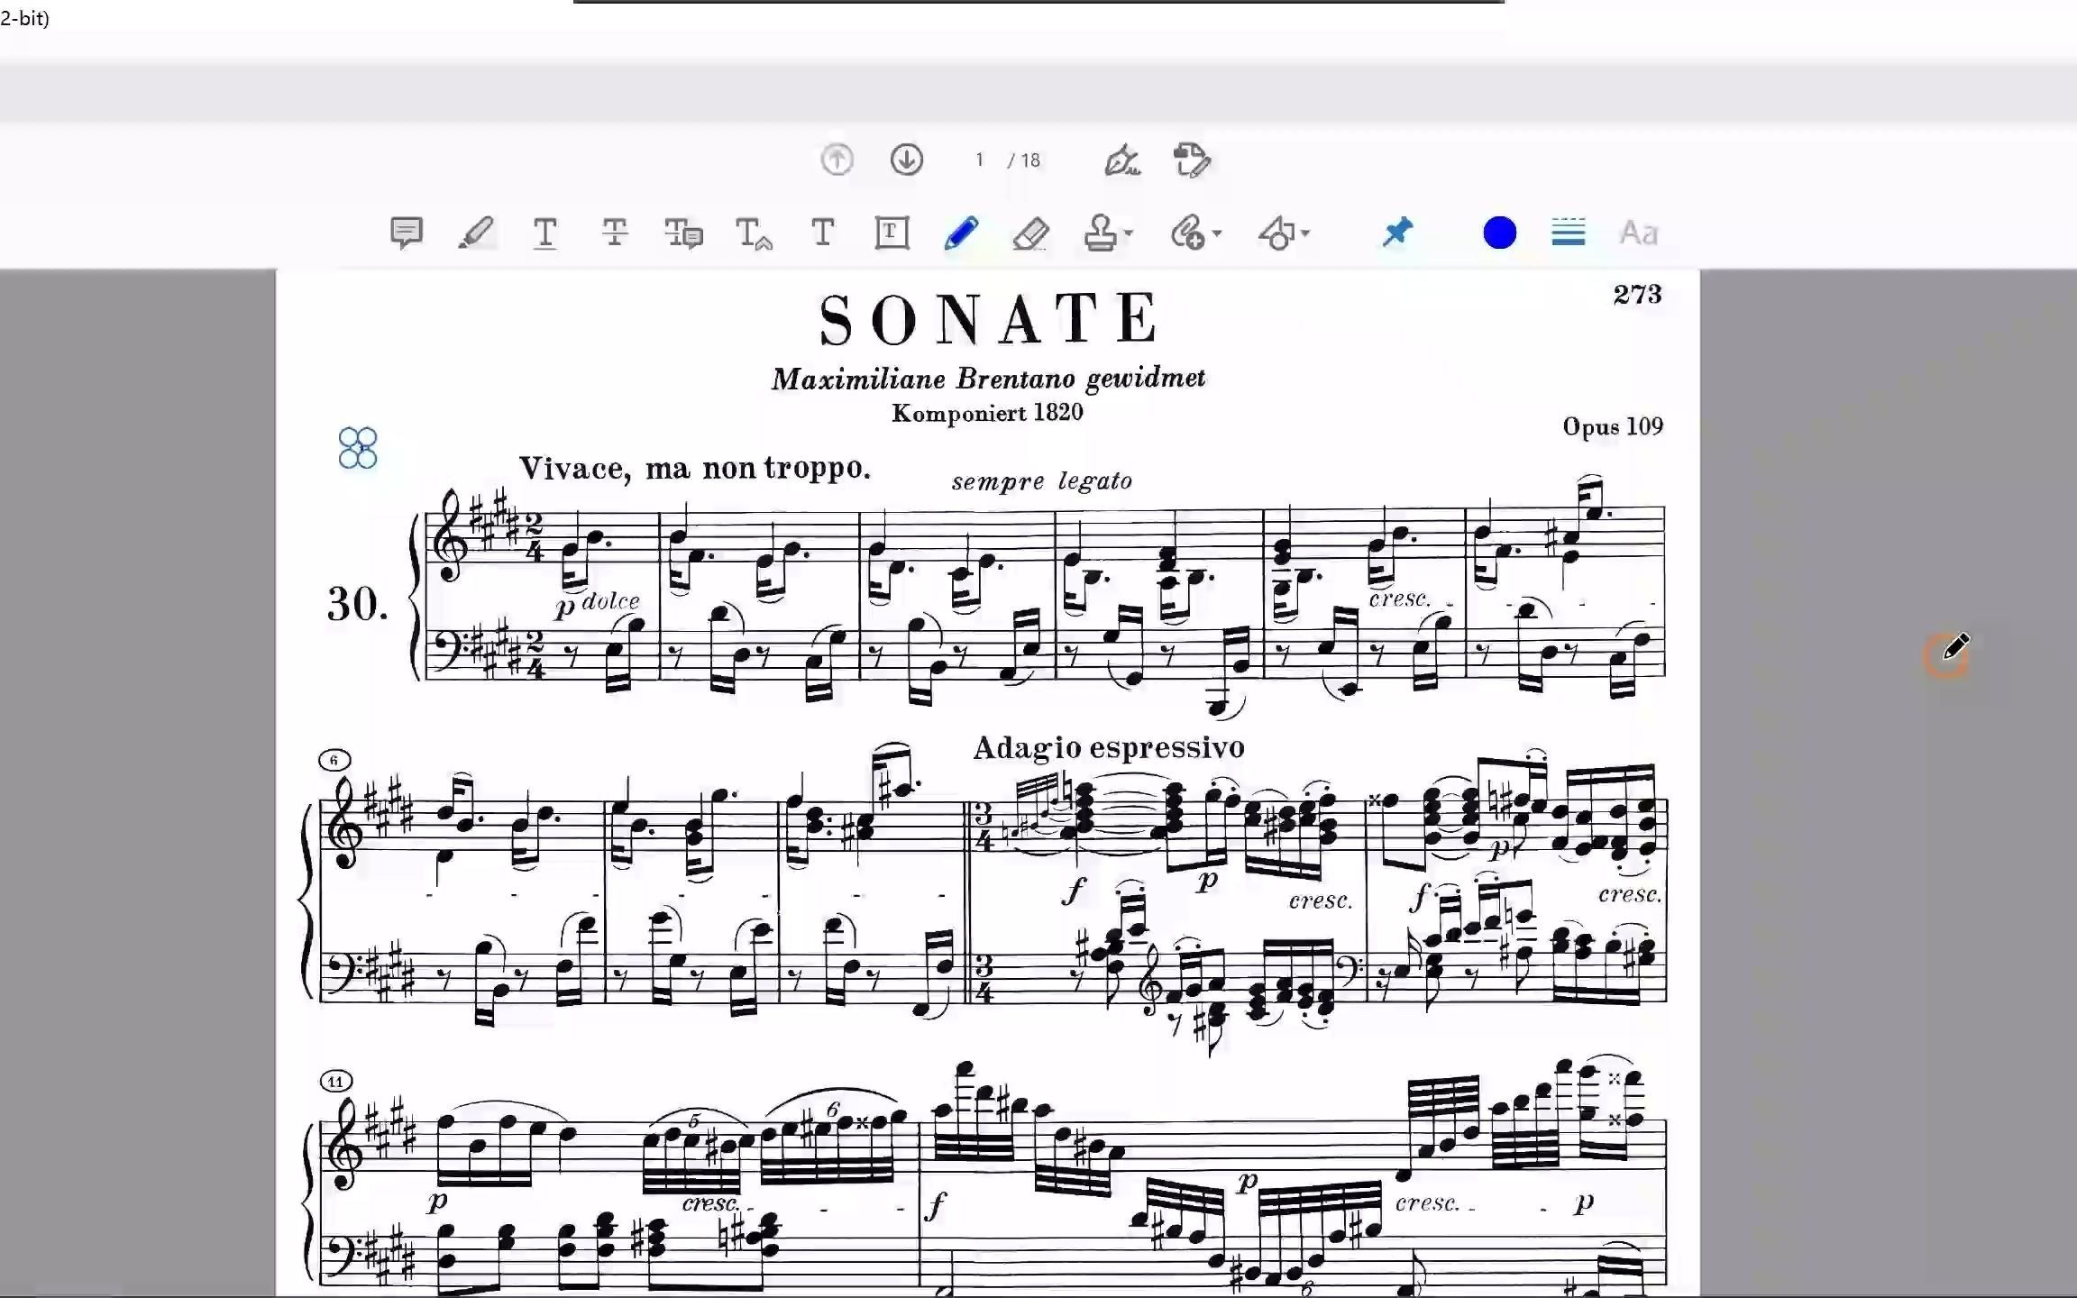Click the "sempre legato" marking
This screenshot has width=2077, height=1298.
(1041, 481)
